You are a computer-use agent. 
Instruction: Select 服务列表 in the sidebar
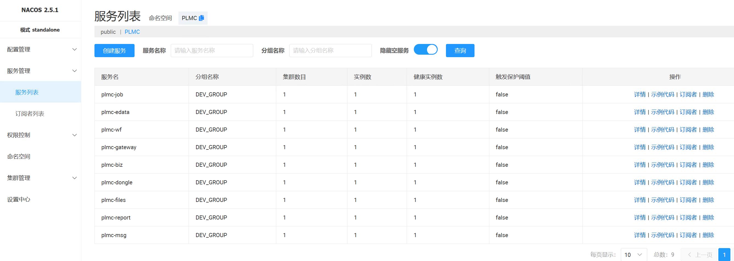(x=27, y=92)
